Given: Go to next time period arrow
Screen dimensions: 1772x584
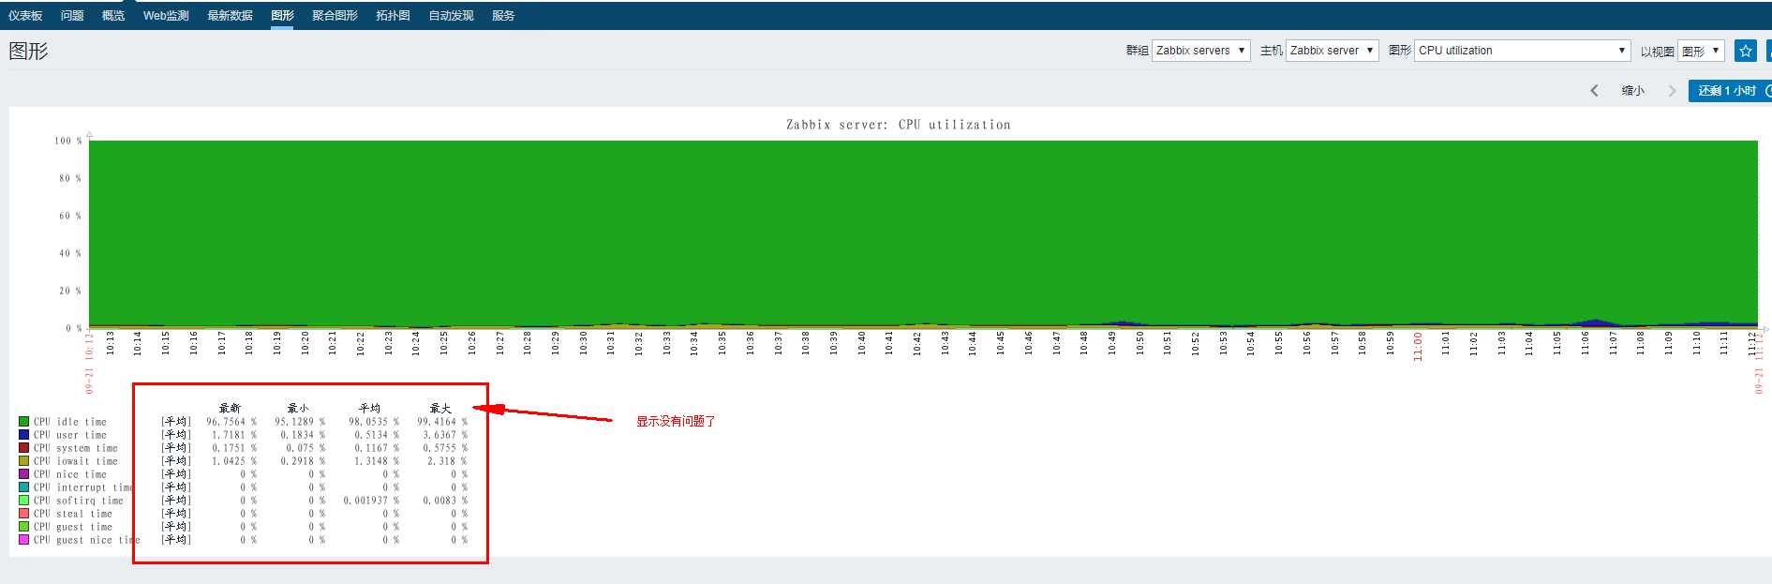Looking at the screenshot, I should tap(1672, 91).
